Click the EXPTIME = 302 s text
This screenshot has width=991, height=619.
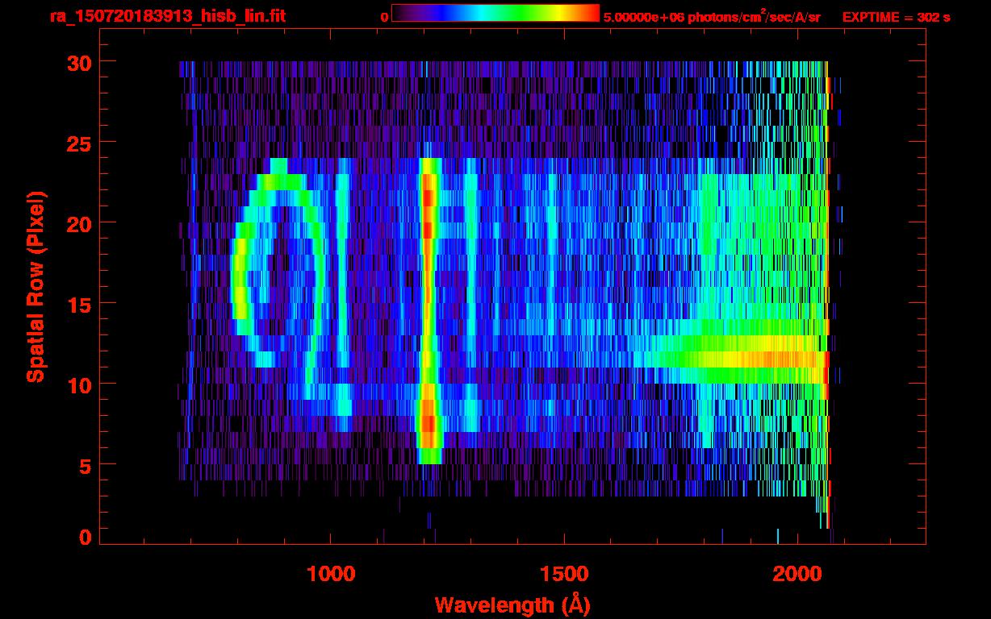tap(896, 17)
